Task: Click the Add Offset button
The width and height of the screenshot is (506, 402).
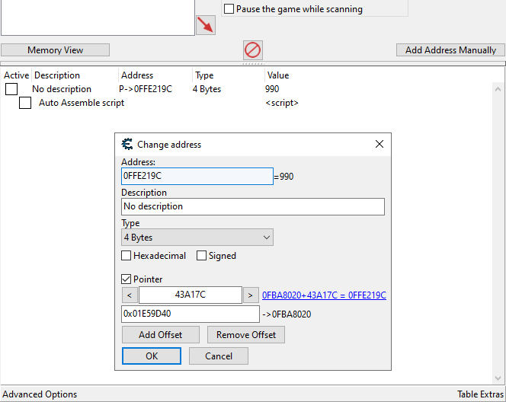Action: click(160, 335)
